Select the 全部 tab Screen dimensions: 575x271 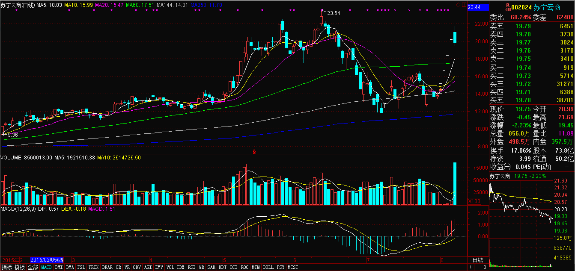pyautogui.click(x=33, y=267)
